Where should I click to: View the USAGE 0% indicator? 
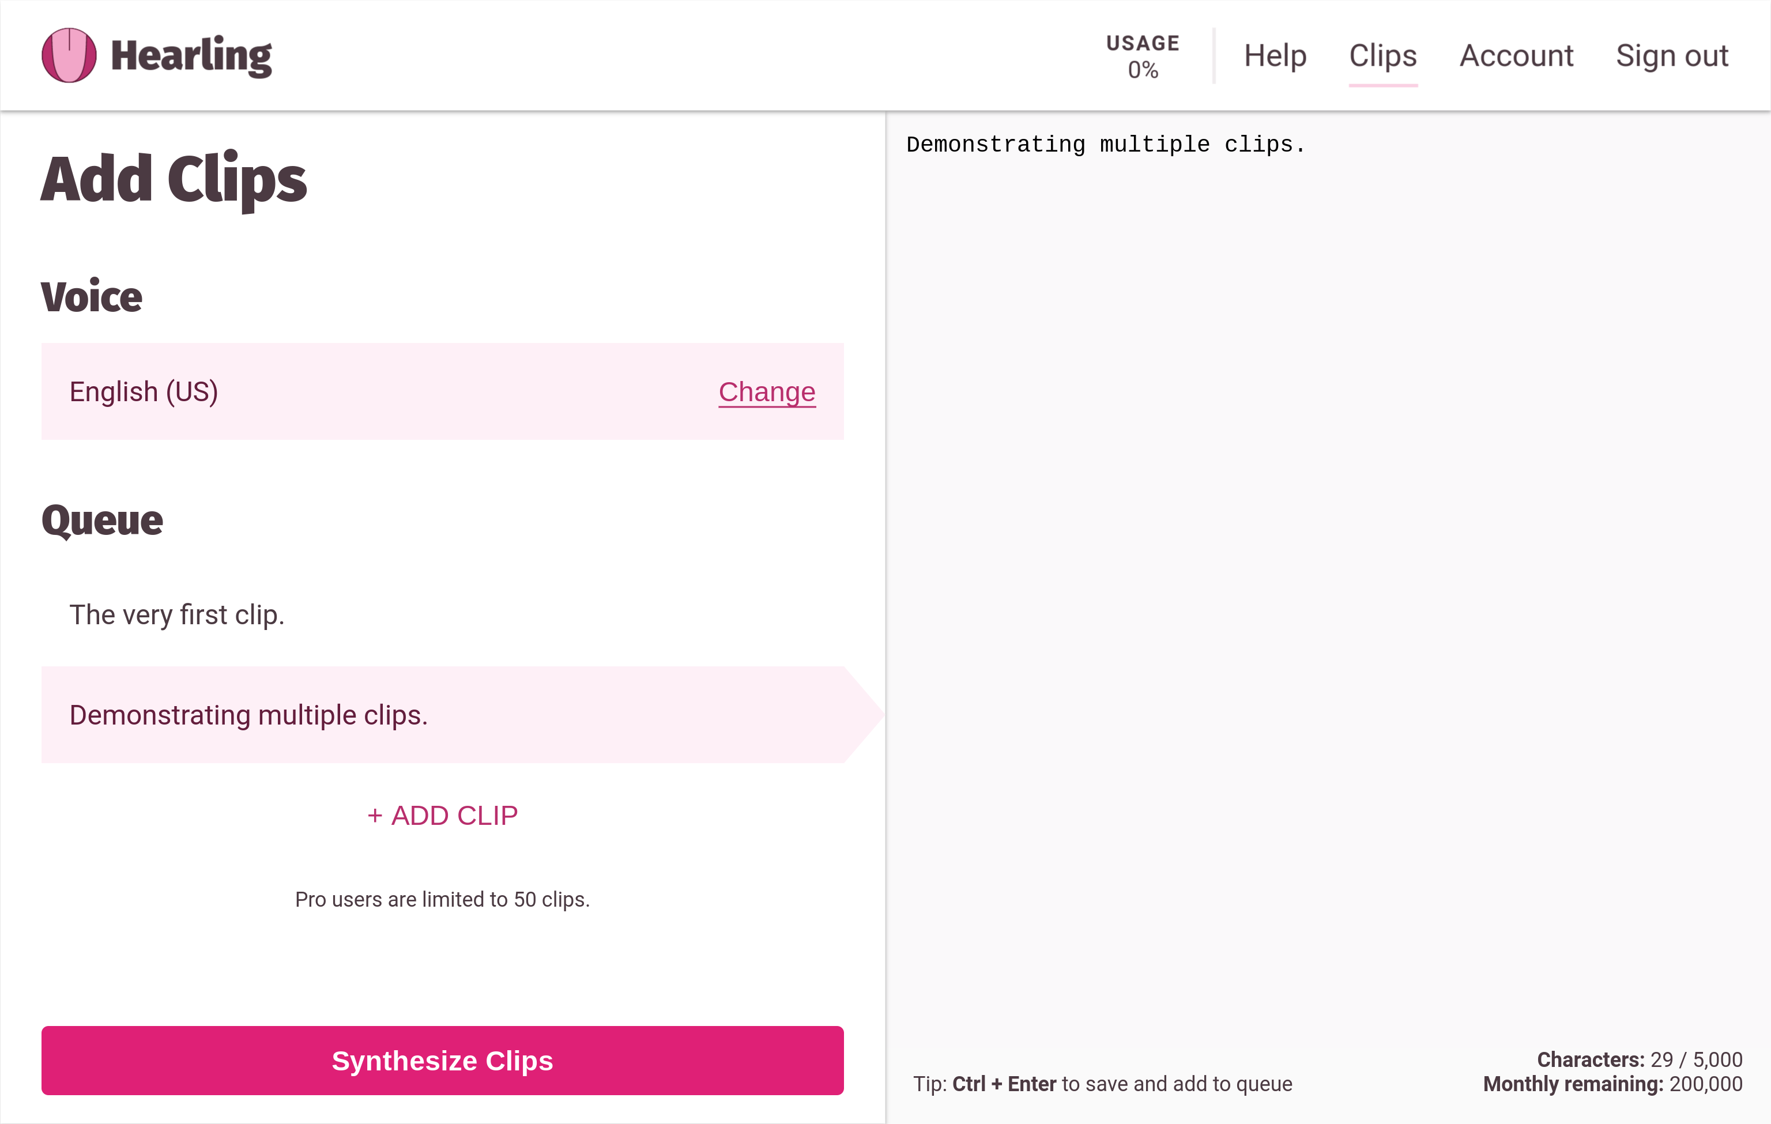click(x=1142, y=56)
